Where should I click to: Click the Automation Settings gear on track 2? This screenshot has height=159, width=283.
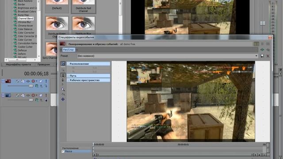tap(33, 95)
